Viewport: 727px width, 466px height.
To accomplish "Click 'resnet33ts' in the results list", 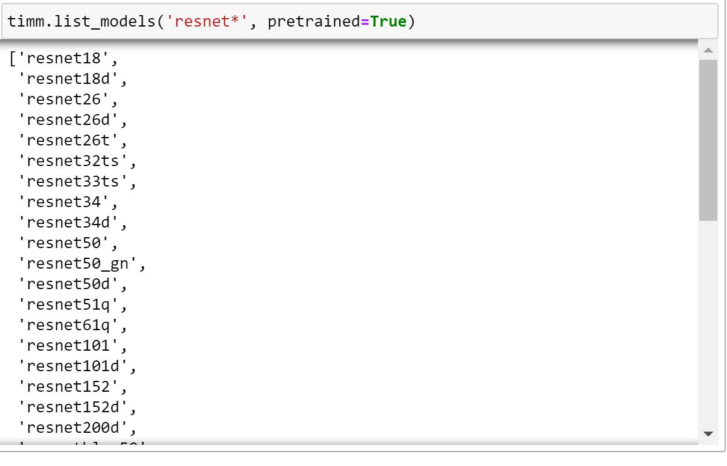I will click(x=77, y=182).
